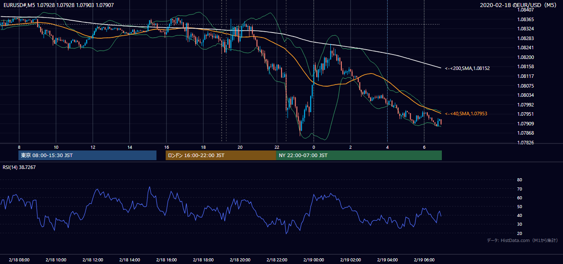The height and width of the screenshot is (264, 563).
Task: Click the RSI 80 level label
Action: click(519, 180)
